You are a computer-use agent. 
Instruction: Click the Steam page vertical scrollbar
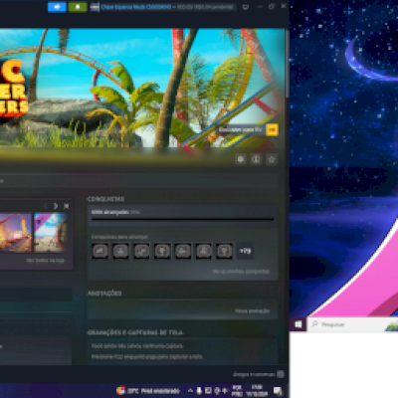(287, 63)
